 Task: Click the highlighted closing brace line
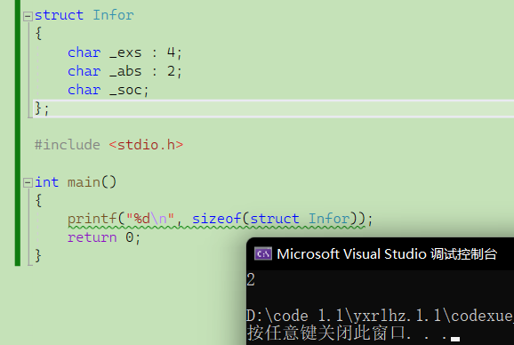[x=273, y=108]
